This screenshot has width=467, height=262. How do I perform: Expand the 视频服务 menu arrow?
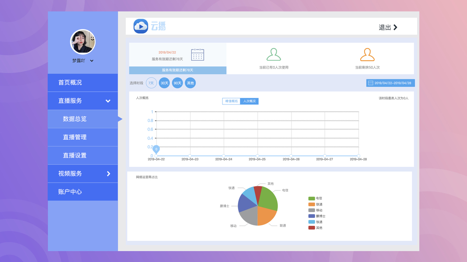[109, 173]
